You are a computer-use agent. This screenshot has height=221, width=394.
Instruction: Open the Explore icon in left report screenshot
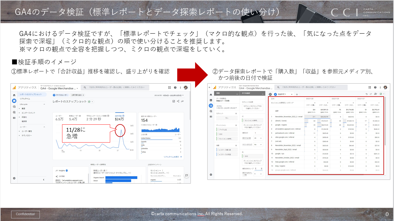click(14, 107)
